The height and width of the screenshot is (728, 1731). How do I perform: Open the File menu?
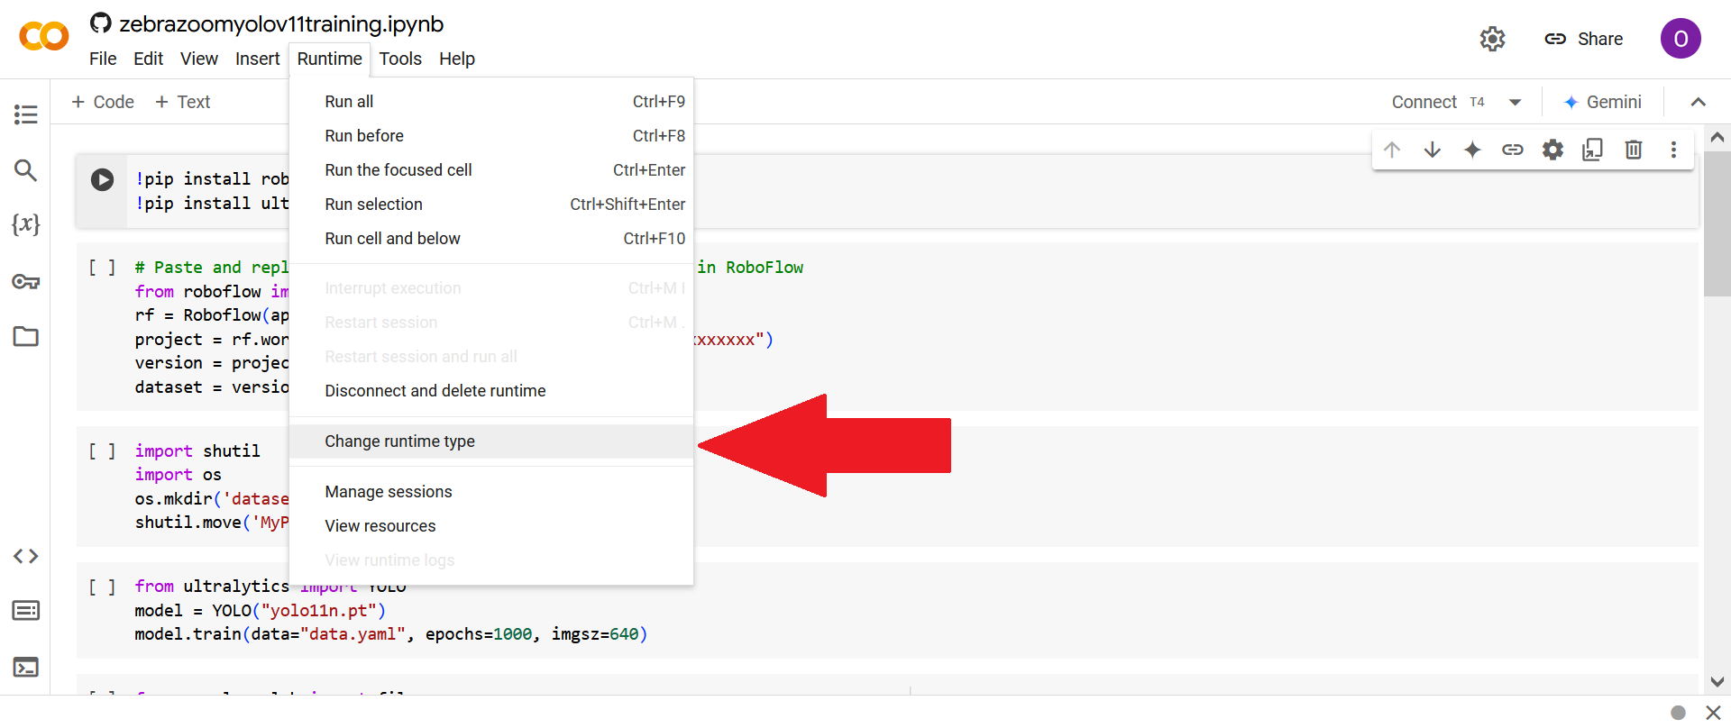tap(103, 59)
